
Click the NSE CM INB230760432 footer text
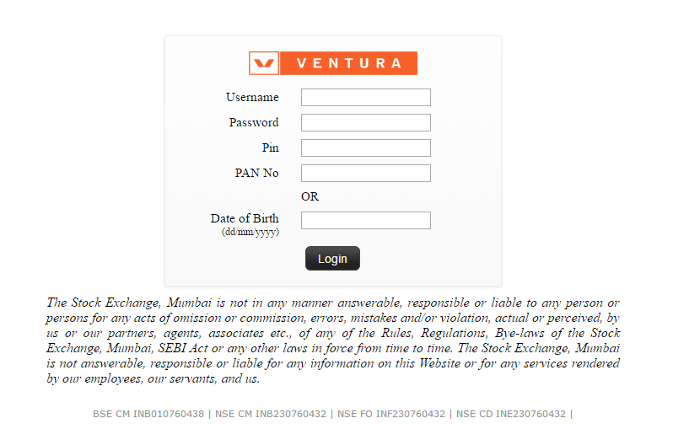pos(272,415)
